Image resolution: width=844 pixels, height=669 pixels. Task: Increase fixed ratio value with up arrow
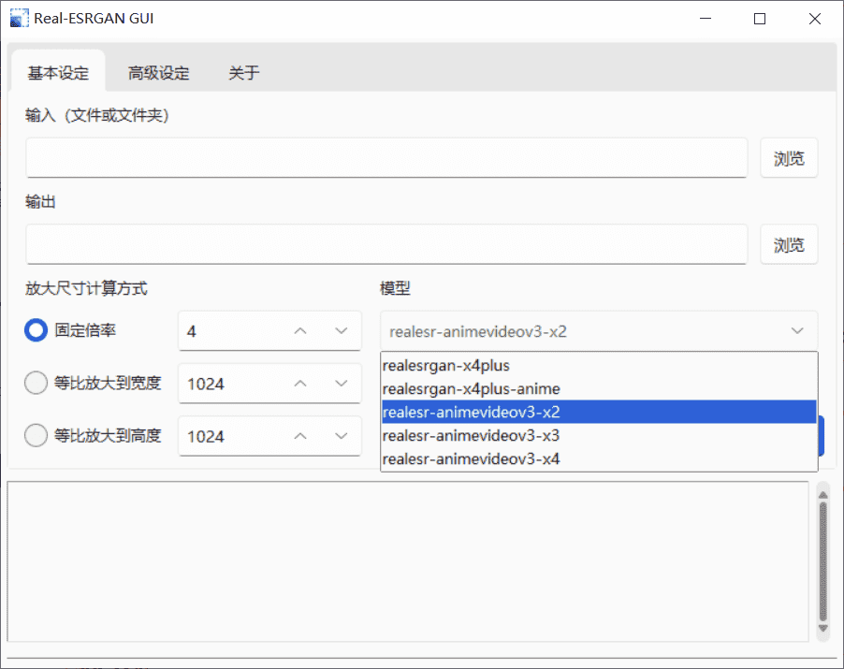[x=300, y=331]
